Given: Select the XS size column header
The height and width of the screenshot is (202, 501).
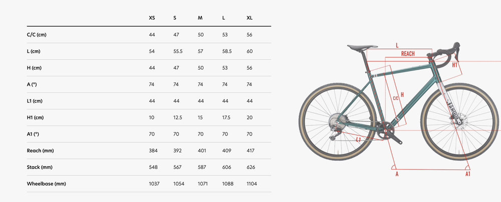Looking at the screenshot, I should click(x=152, y=18).
